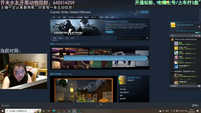The image size is (201, 113).
Task: Click add a game plus icon at bottom left
Action: (3, 105)
